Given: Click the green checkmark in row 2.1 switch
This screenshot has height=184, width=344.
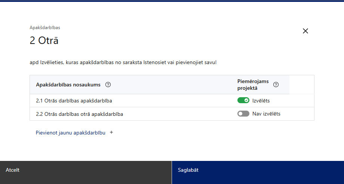Looking at the screenshot, I should (246, 101).
